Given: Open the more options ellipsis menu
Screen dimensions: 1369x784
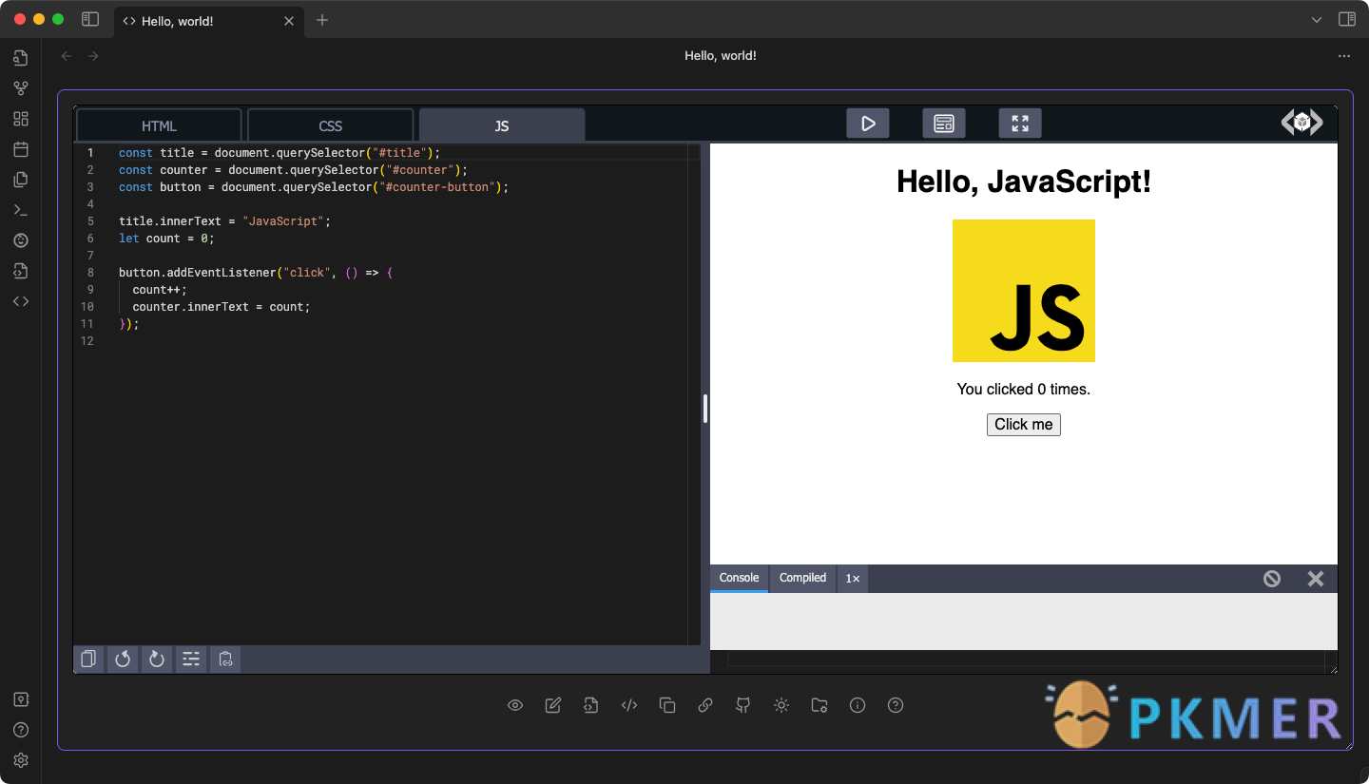Looking at the screenshot, I should (x=1344, y=56).
